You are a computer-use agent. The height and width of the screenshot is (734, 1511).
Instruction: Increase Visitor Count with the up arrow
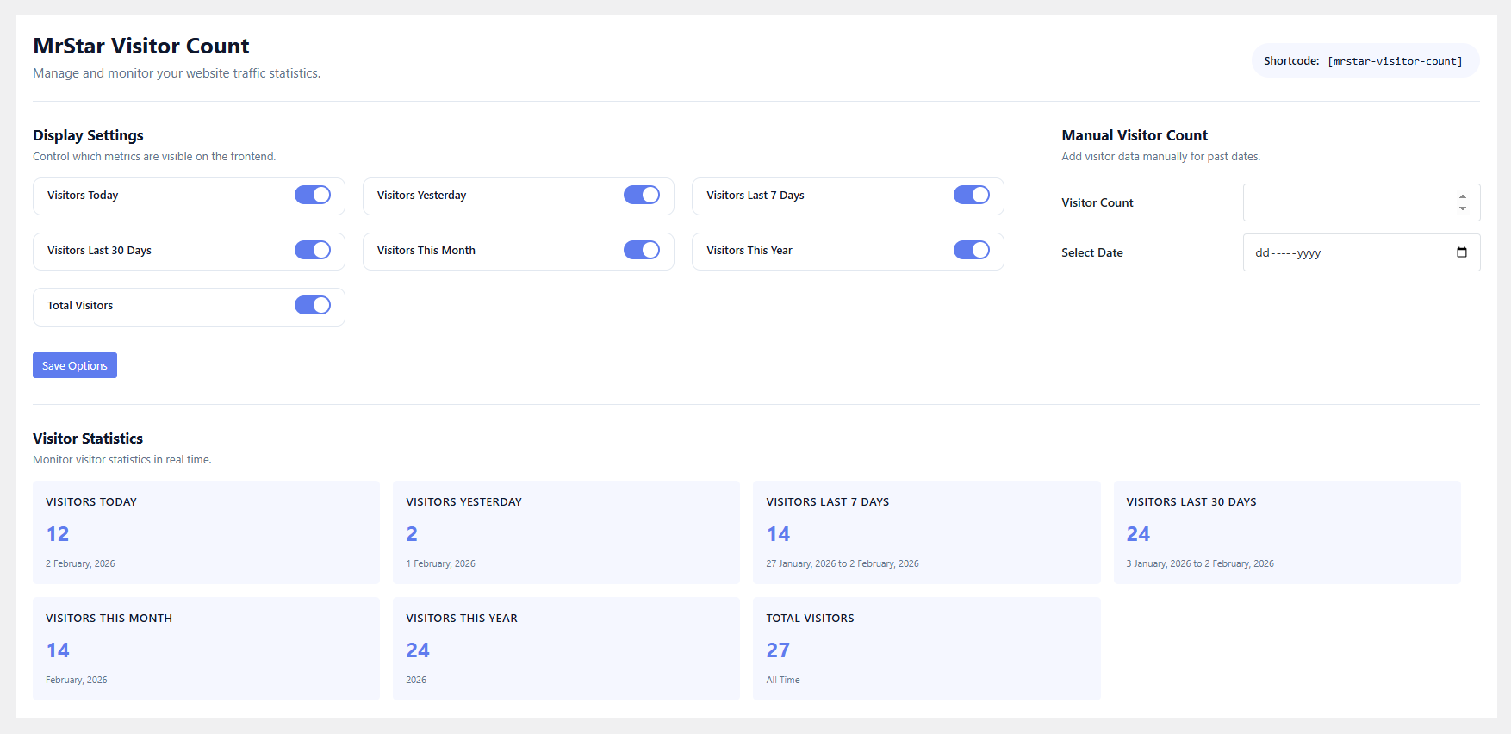pos(1462,197)
